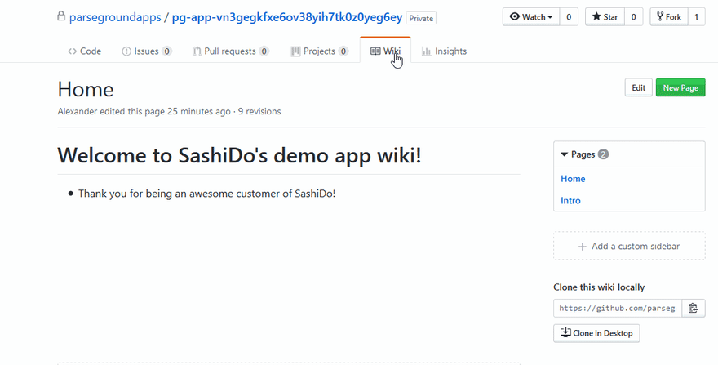The image size is (718, 365).
Task: Click the star icon in Star button
Action: (596, 16)
